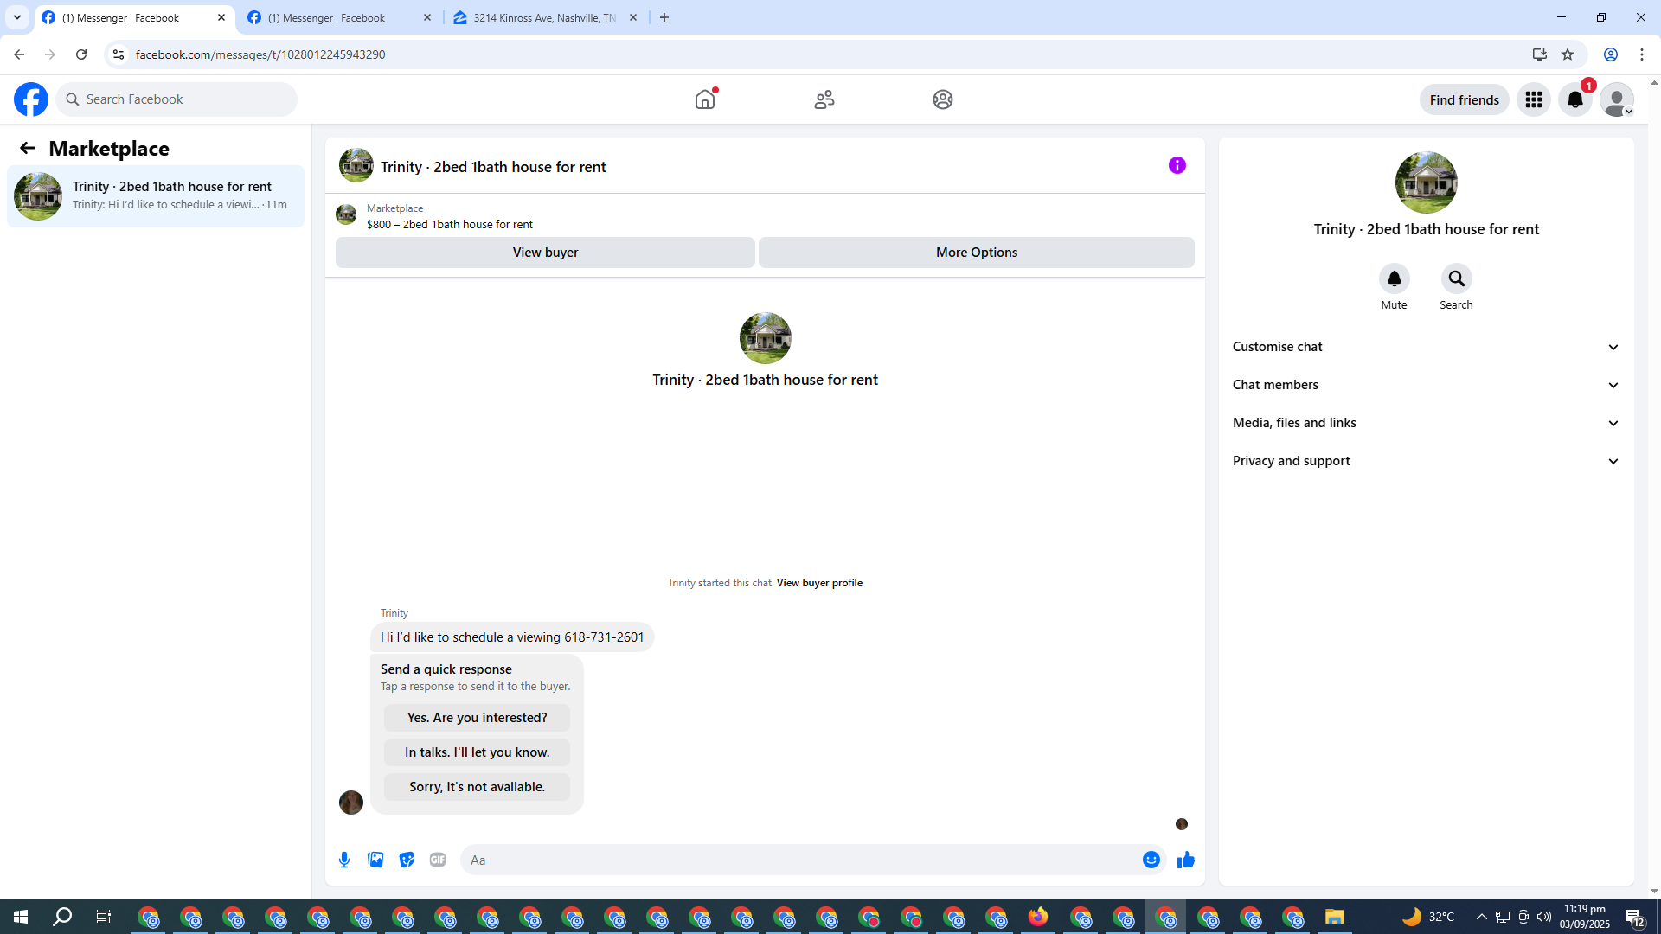Send quick reply 'In talks. I'll let you know.'
1661x934 pixels.
(477, 752)
